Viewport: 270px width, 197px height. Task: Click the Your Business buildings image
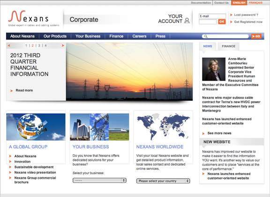pyautogui.click(x=99, y=127)
